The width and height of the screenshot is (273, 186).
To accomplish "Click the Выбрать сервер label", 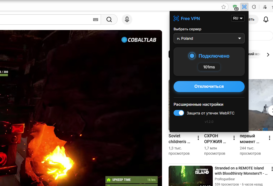I will pos(187,29).
